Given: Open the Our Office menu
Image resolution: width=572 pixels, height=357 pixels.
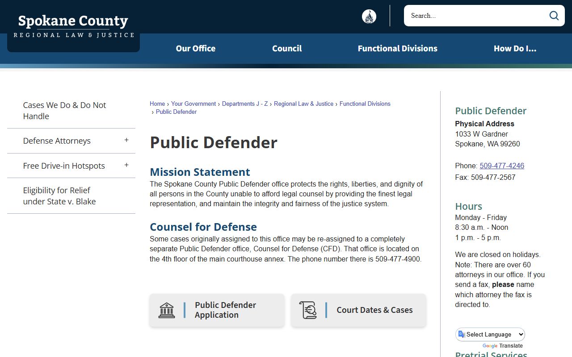Looking at the screenshot, I should (196, 48).
